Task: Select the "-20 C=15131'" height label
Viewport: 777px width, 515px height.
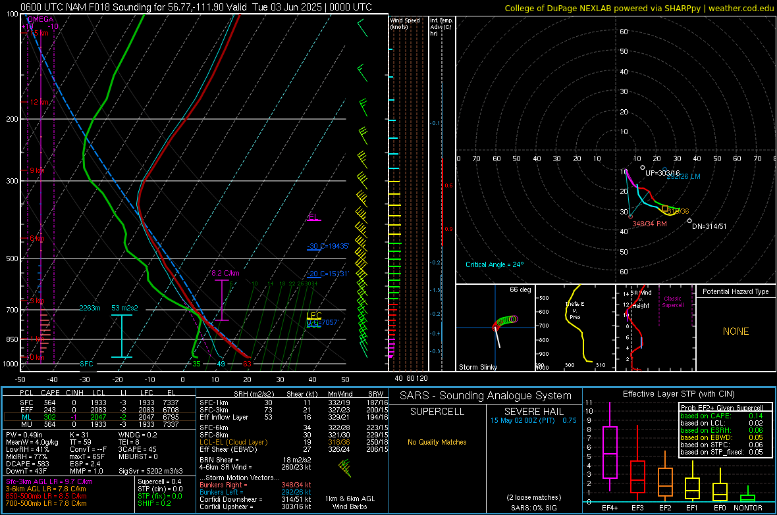Action: point(328,274)
